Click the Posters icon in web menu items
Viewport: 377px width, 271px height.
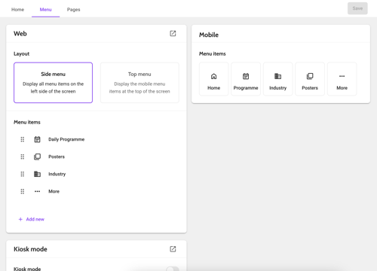click(37, 157)
